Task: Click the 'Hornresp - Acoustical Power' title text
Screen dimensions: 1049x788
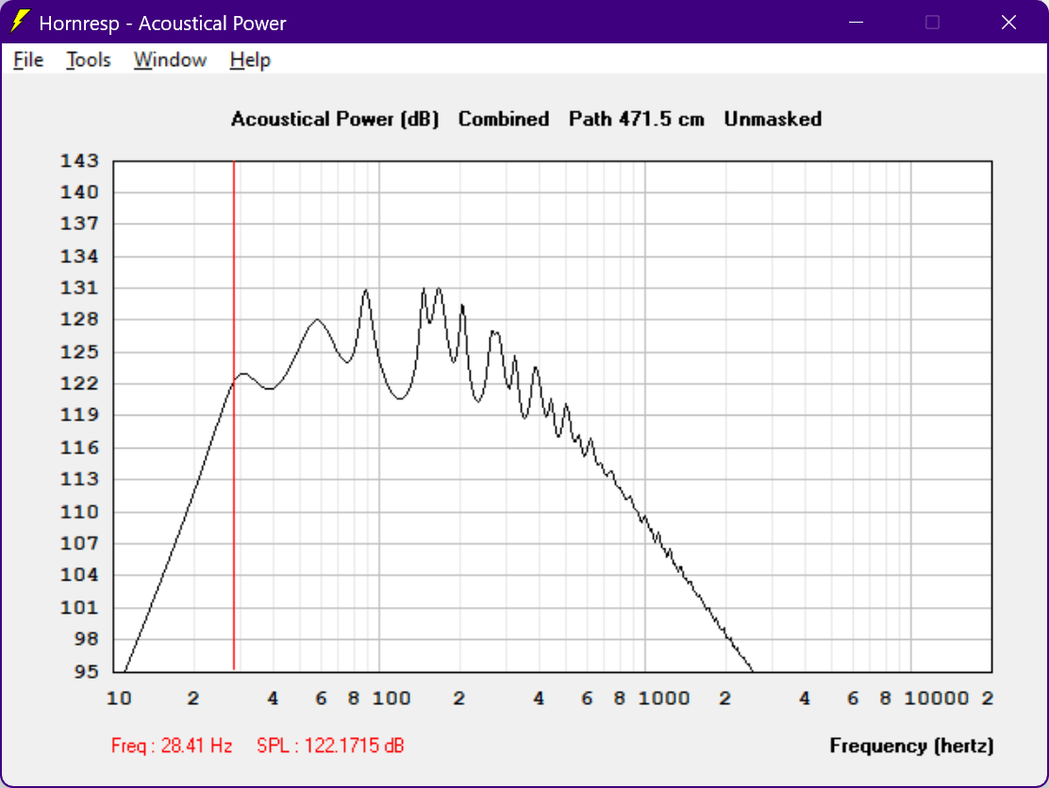Action: [x=162, y=24]
